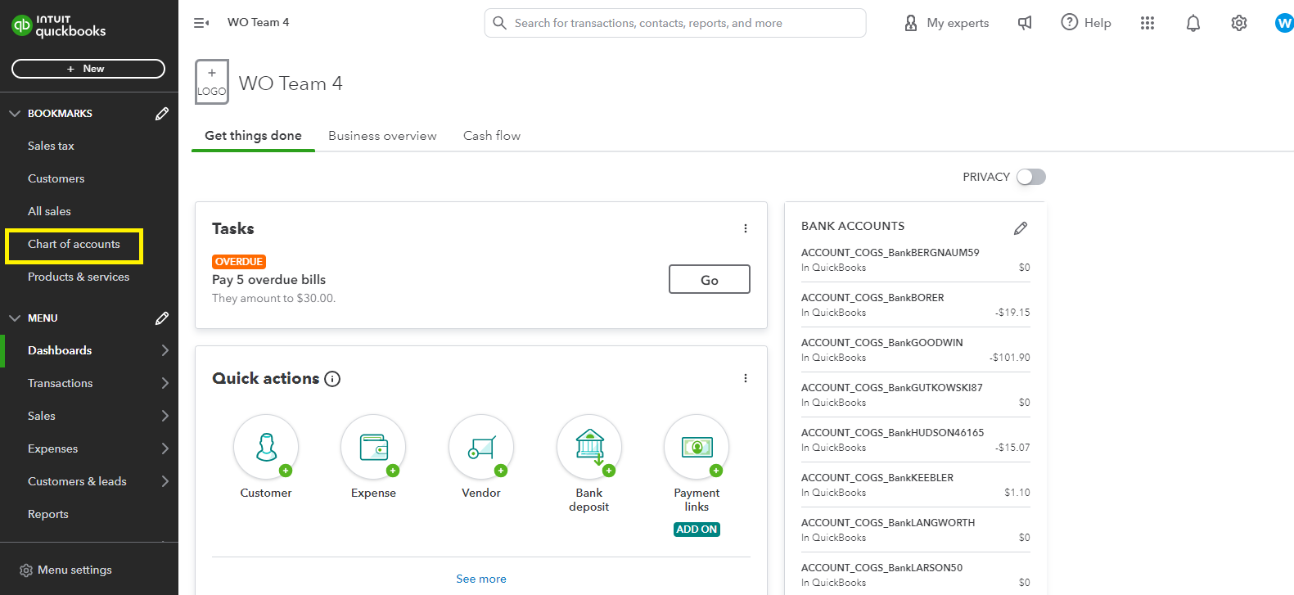Screen dimensions: 1294x595
Task: Open the My experts icon
Action: coord(911,23)
